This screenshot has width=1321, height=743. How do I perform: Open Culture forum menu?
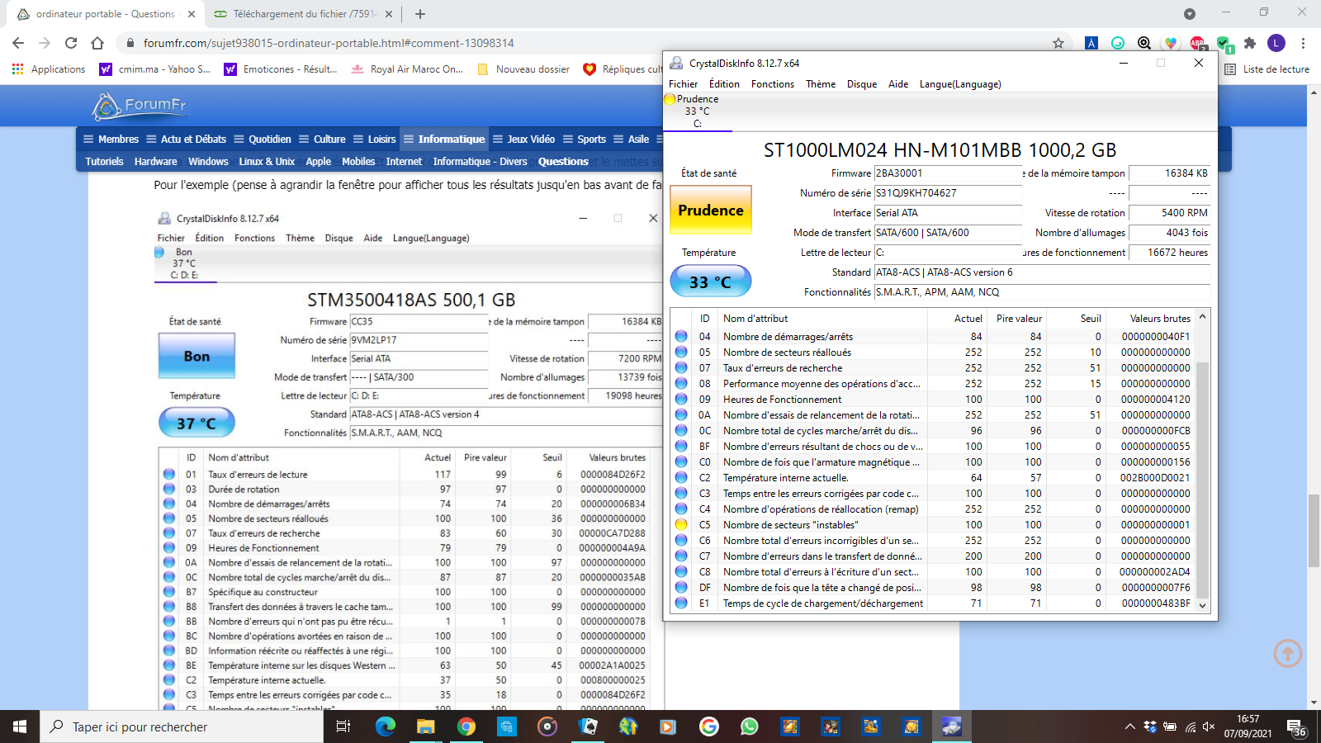tap(322, 139)
